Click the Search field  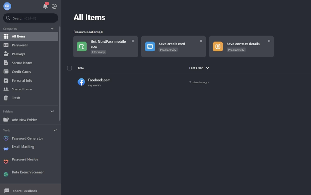coord(31,18)
